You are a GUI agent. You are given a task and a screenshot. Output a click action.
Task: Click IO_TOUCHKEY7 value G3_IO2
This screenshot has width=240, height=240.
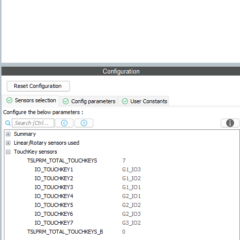pyautogui.click(x=131, y=223)
